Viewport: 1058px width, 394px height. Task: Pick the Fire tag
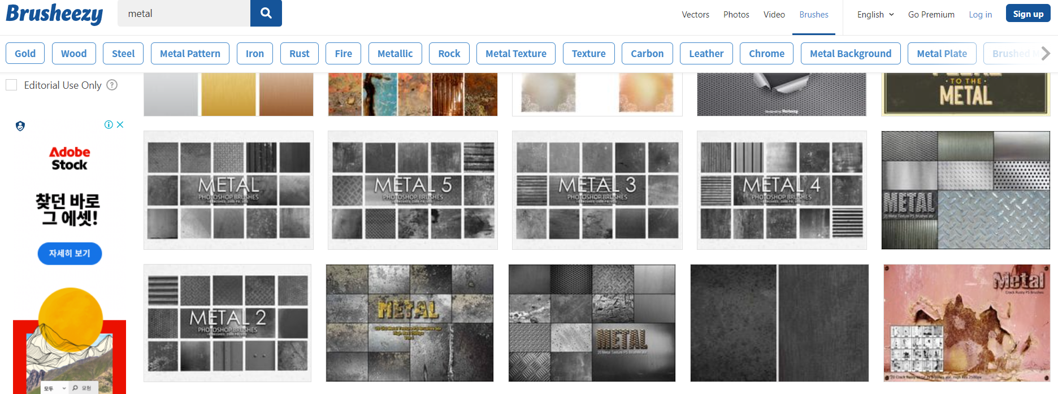click(344, 54)
